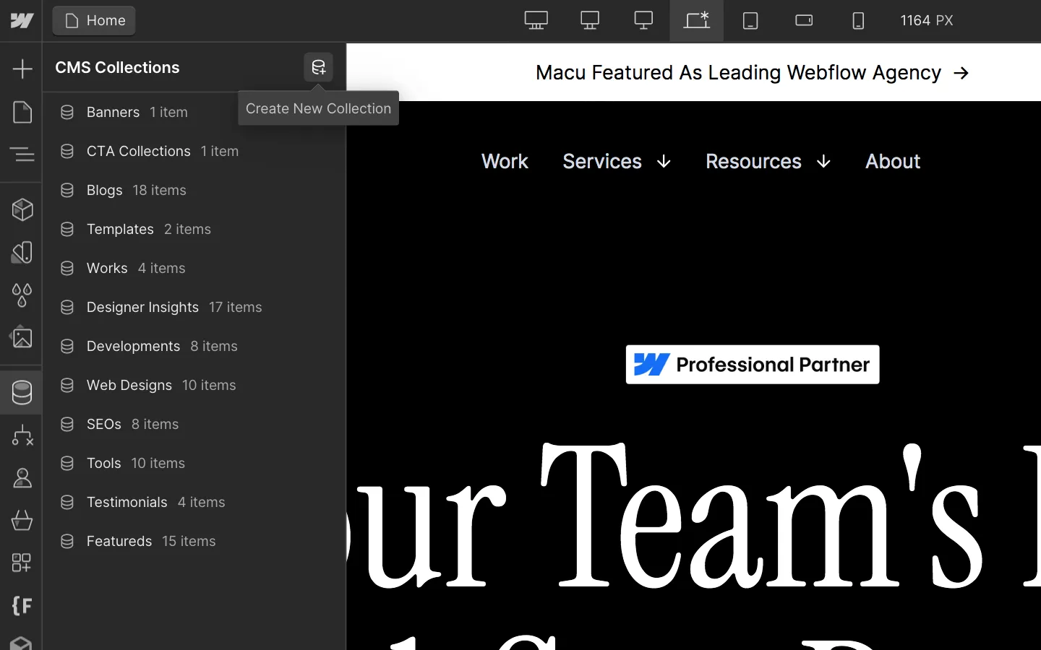This screenshot has width=1041, height=650.
Task: Open the Assets panel
Action: point(22,337)
